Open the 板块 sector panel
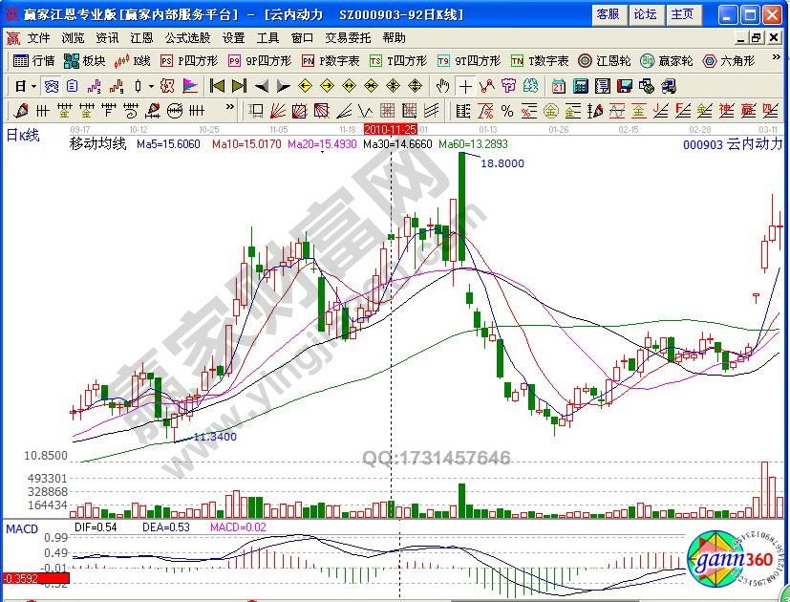Viewport: 790px width, 602px height. tap(84, 60)
